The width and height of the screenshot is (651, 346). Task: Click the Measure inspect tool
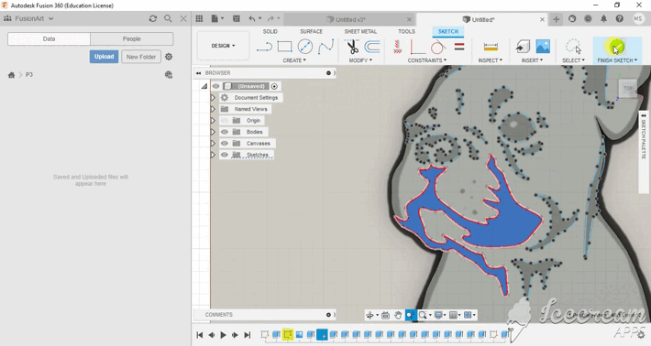(491, 47)
